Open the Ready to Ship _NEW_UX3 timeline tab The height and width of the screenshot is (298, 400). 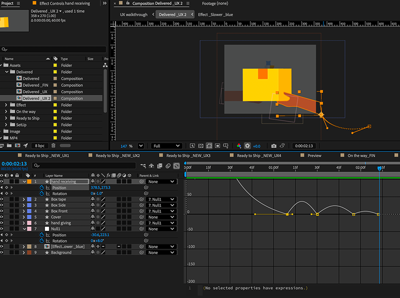point(188,155)
